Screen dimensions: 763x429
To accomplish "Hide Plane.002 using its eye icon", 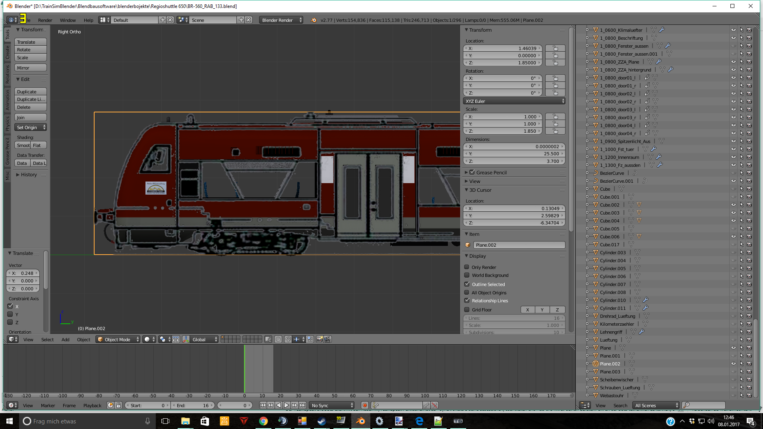I will tap(733, 364).
